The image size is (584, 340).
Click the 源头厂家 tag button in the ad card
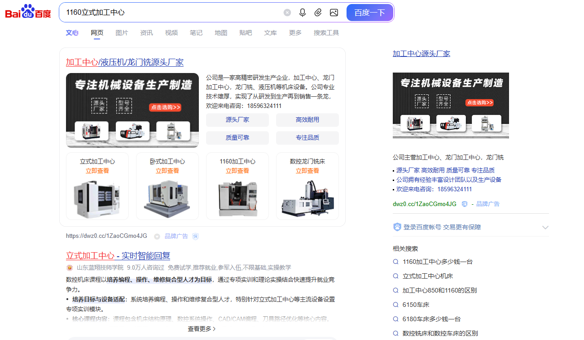[x=237, y=120]
